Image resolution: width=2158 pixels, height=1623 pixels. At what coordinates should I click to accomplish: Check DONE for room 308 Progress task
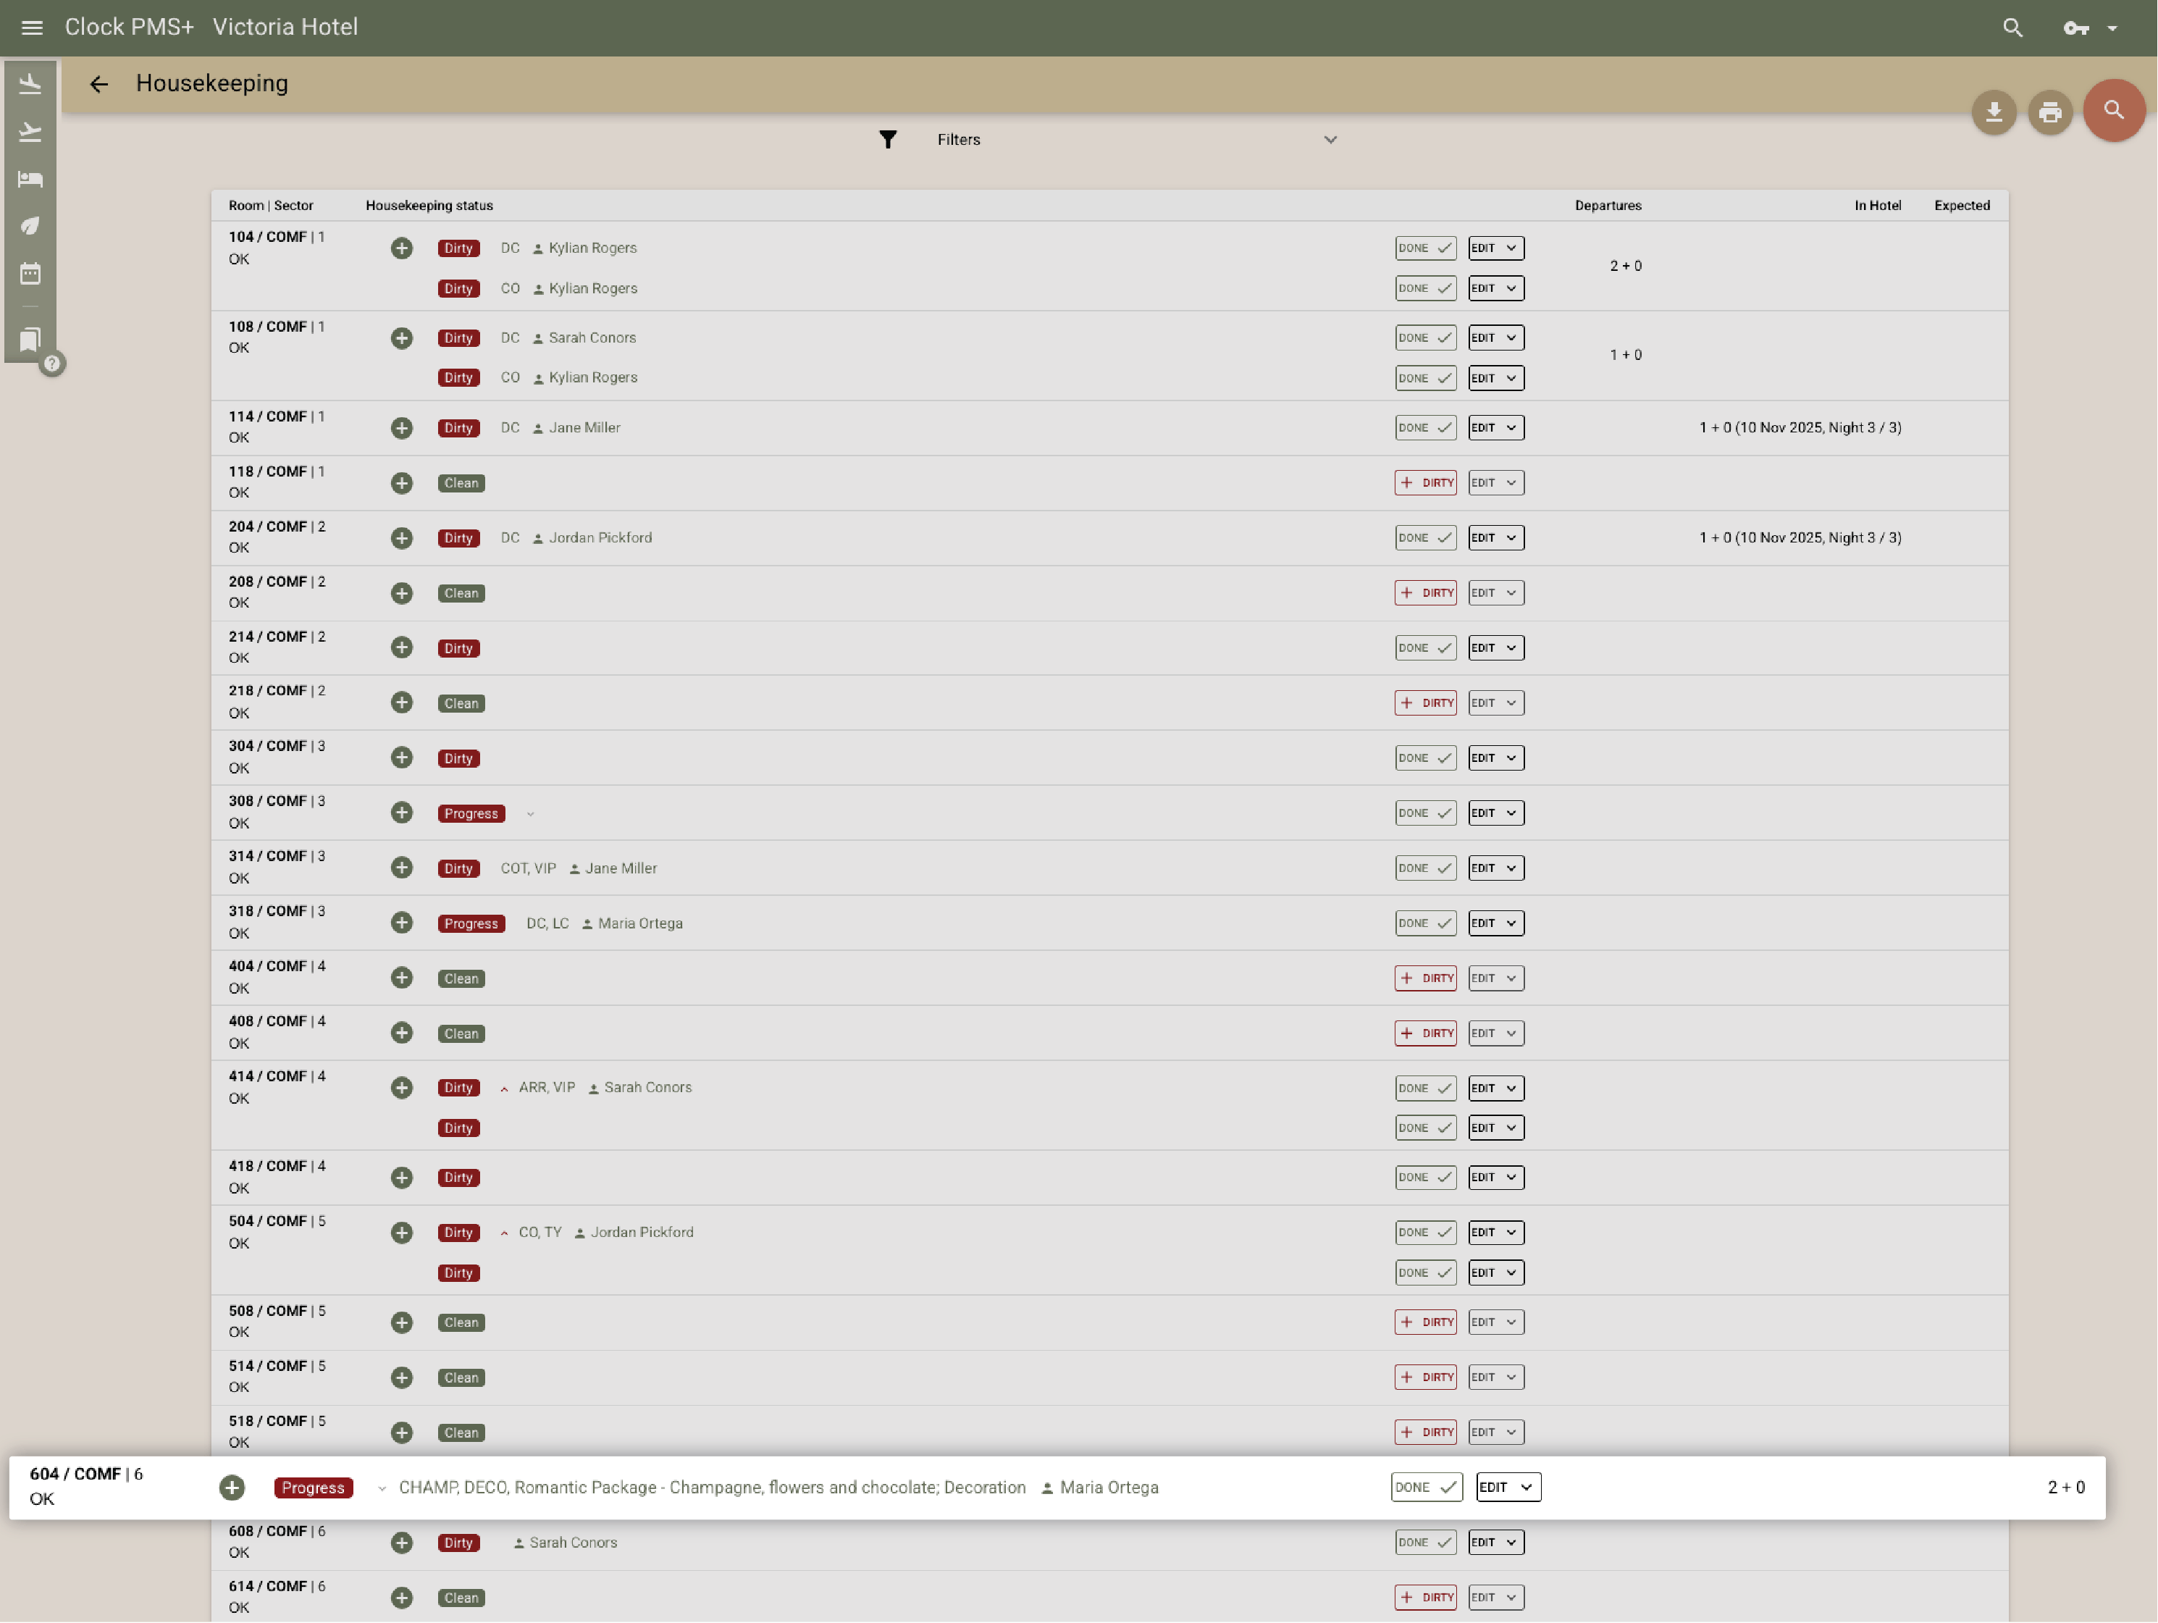(x=1424, y=812)
